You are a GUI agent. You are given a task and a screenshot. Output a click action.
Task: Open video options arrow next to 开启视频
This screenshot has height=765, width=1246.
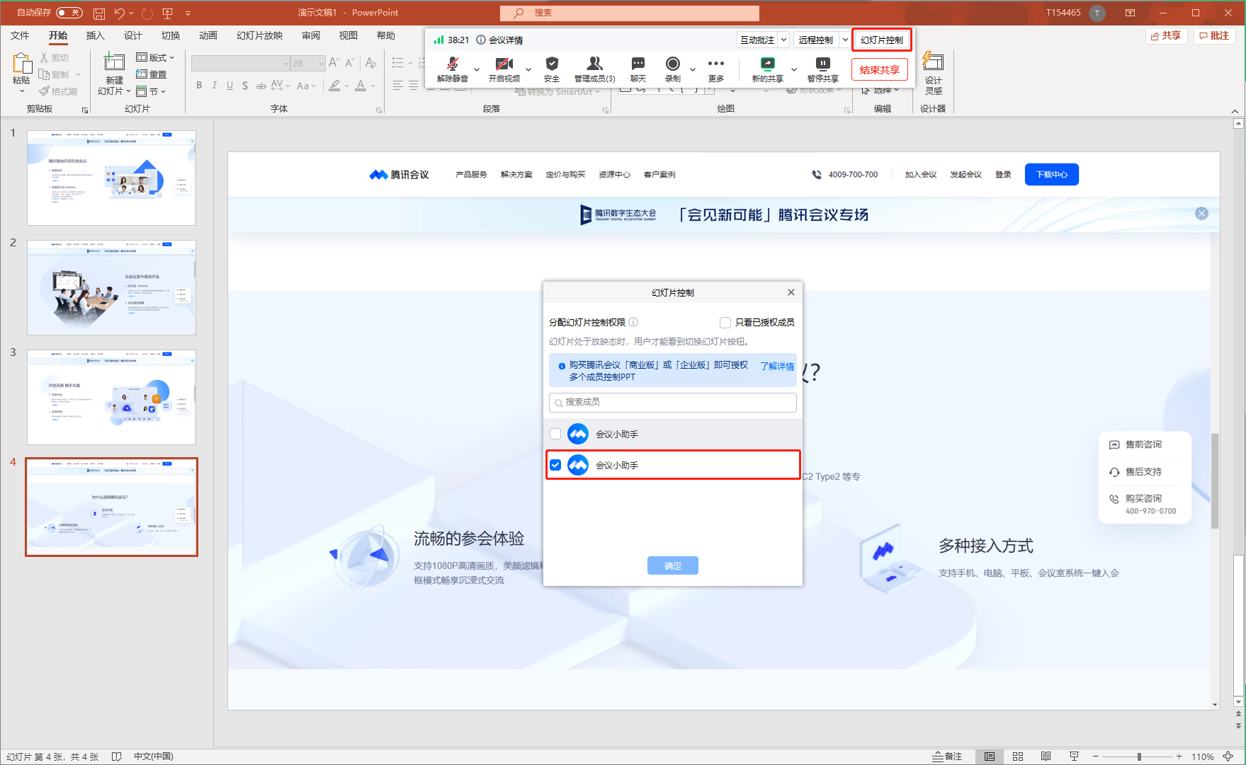point(528,69)
